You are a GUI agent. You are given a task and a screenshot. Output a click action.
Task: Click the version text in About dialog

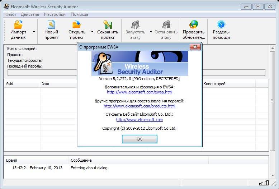pos(139,79)
